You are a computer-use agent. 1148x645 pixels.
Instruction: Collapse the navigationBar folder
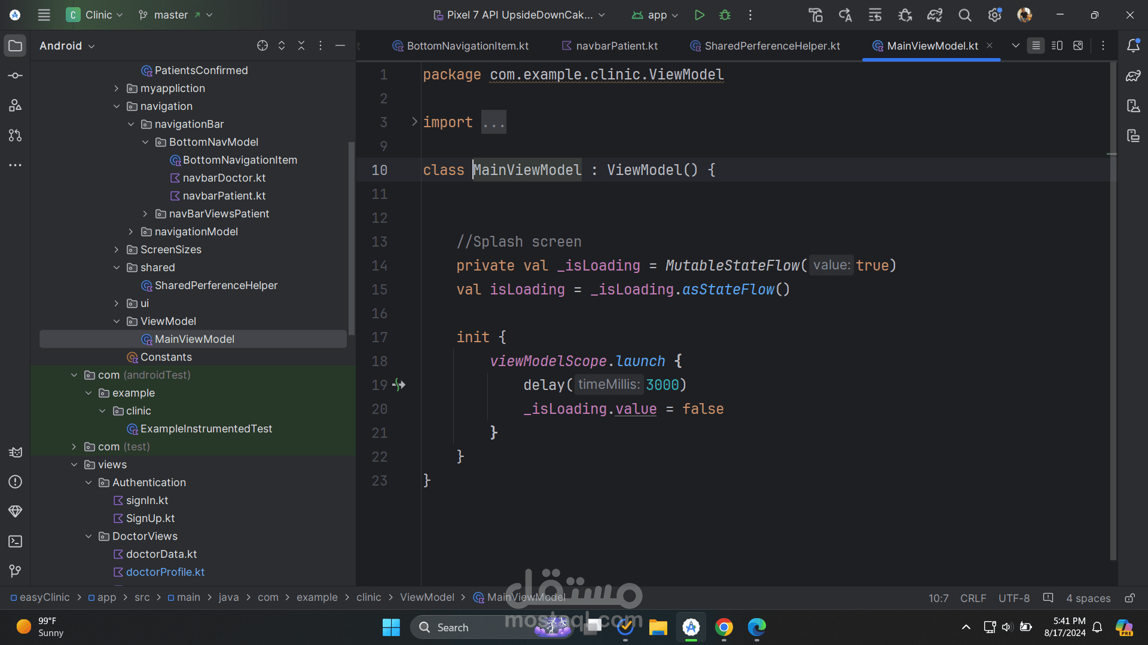131,124
